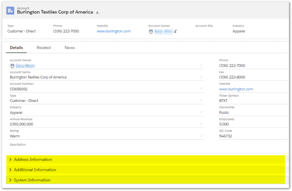Image resolution: width=292 pixels, height=191 pixels.
Task: Open Website link in Details section
Action: 236,89
